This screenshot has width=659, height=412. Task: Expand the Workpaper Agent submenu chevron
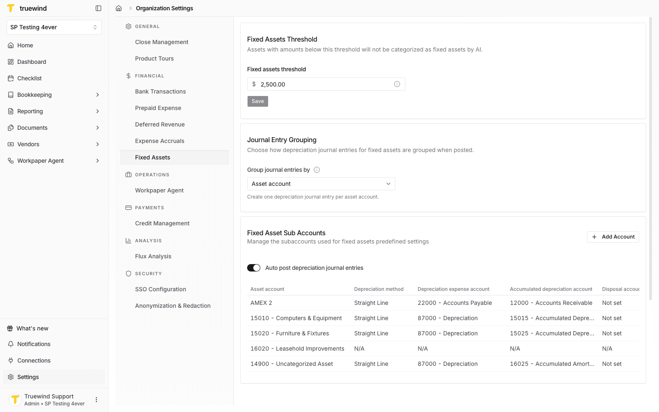pos(98,161)
